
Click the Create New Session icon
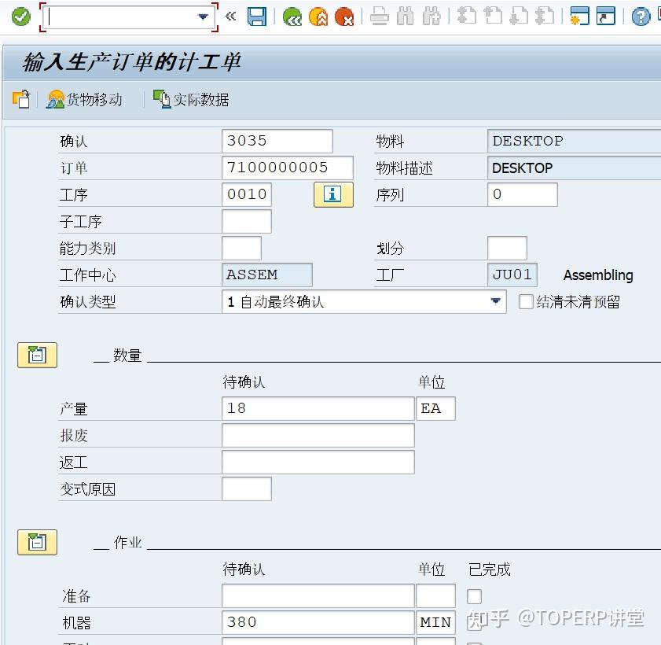(x=581, y=16)
